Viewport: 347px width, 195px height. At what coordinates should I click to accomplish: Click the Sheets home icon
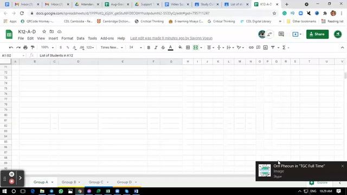coord(9,34)
